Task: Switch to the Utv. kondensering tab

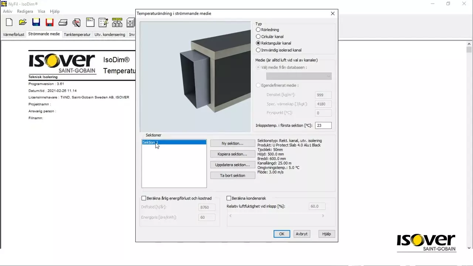Action: click(110, 34)
